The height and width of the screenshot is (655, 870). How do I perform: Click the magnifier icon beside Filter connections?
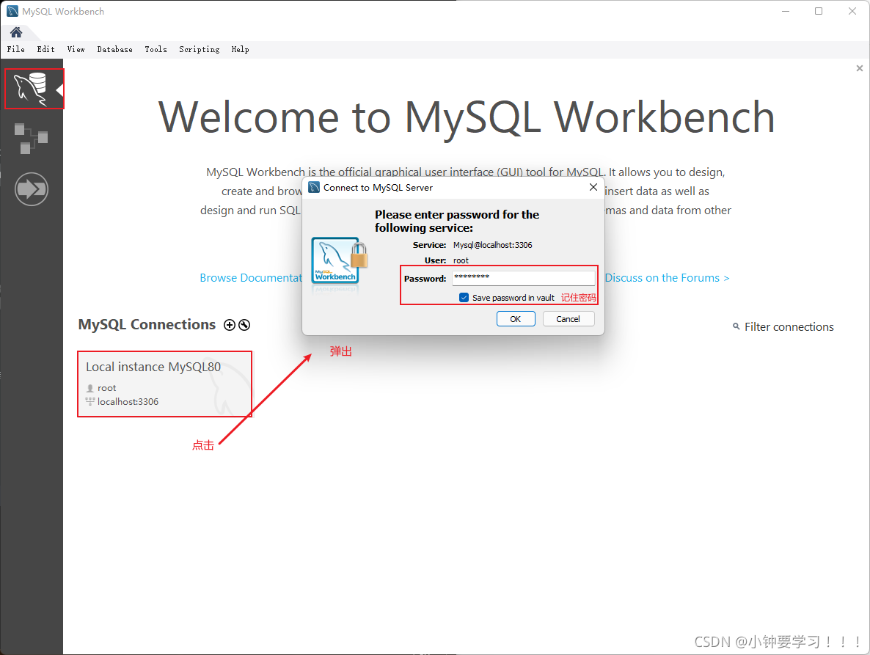tap(736, 326)
